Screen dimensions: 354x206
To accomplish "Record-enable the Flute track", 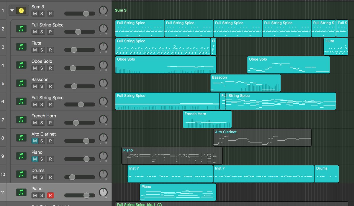I will click(x=50, y=50).
